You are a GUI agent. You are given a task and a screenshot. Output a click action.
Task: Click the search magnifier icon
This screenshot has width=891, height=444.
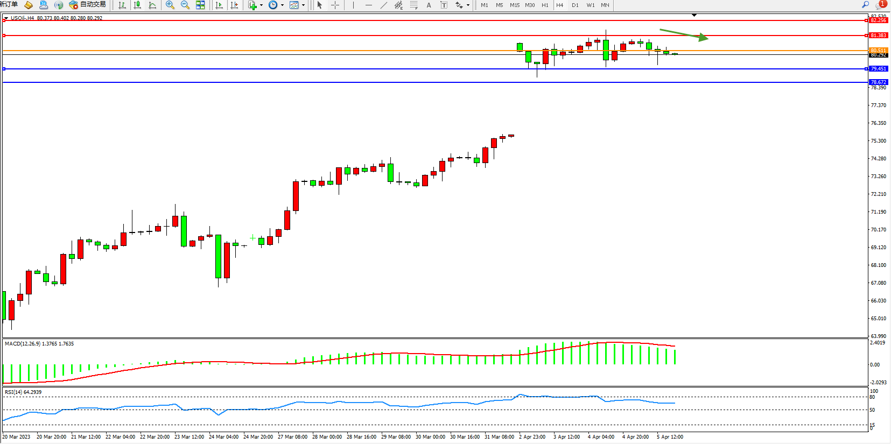click(x=866, y=4)
